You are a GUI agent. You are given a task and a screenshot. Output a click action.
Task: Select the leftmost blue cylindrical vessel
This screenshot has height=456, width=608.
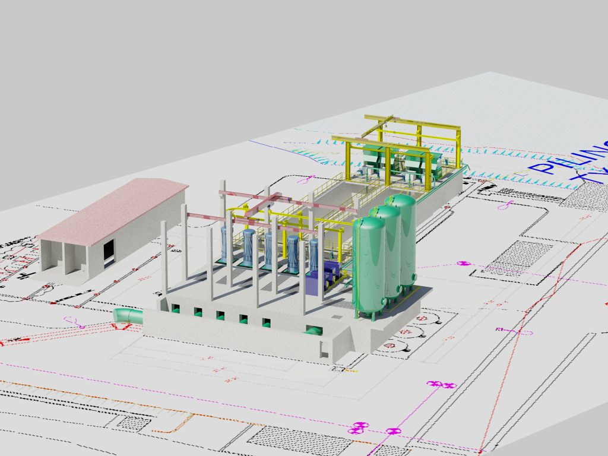click(226, 243)
